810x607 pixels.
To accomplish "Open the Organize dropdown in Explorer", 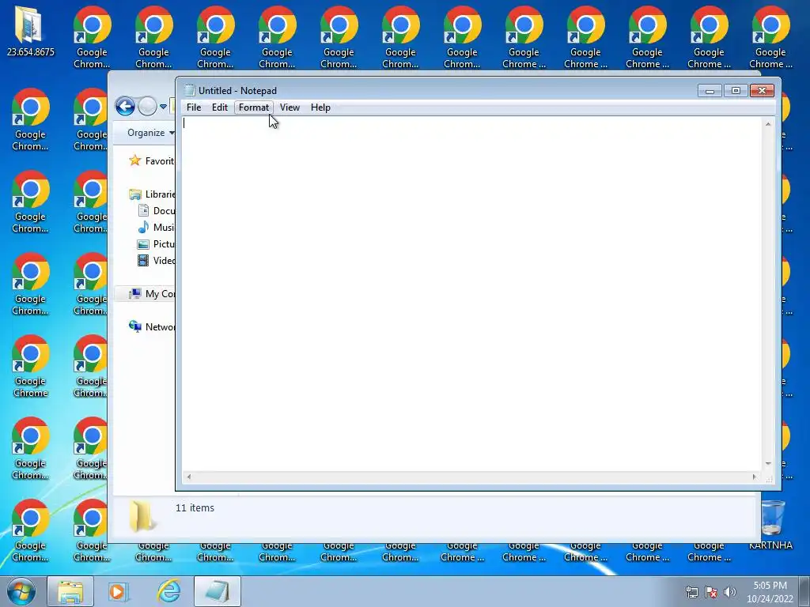I will coord(150,133).
